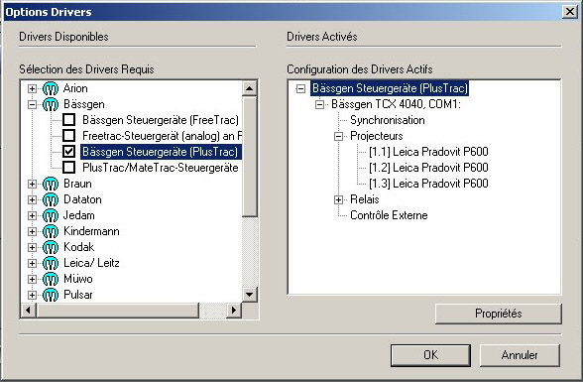Select Arion label in driver list
The image size is (583, 382).
(75, 88)
